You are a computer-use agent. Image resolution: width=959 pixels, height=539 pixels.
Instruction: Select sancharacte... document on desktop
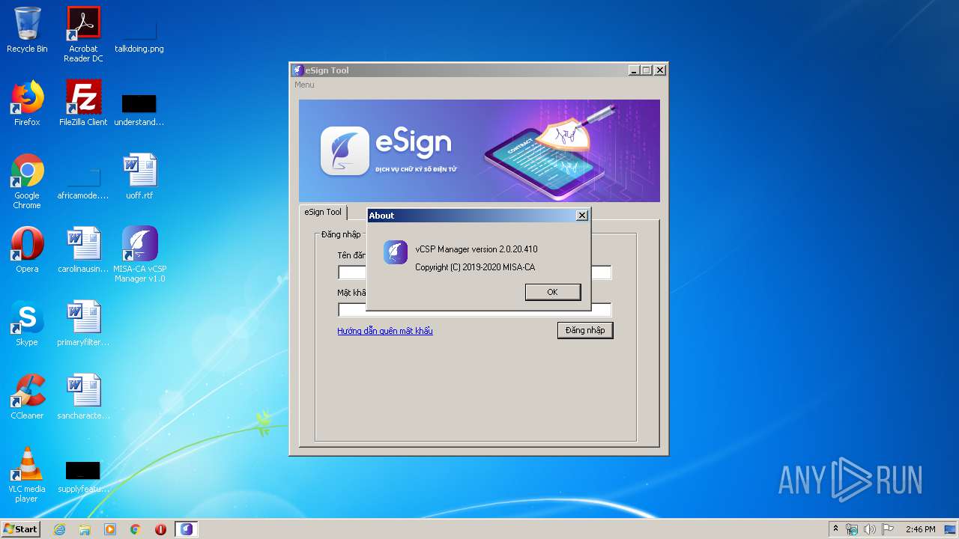coord(83,397)
